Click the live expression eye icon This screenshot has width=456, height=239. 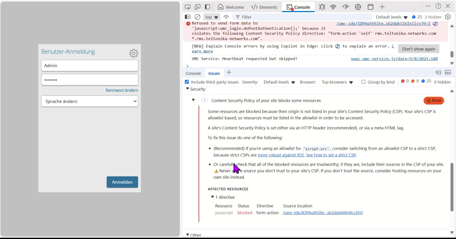coord(226,17)
